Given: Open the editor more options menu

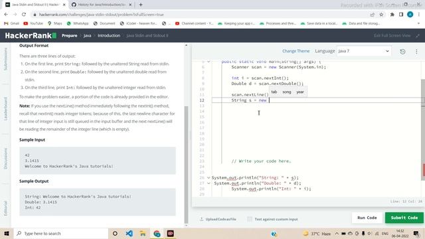Looking at the screenshot, I should pyautogui.click(x=416, y=52).
